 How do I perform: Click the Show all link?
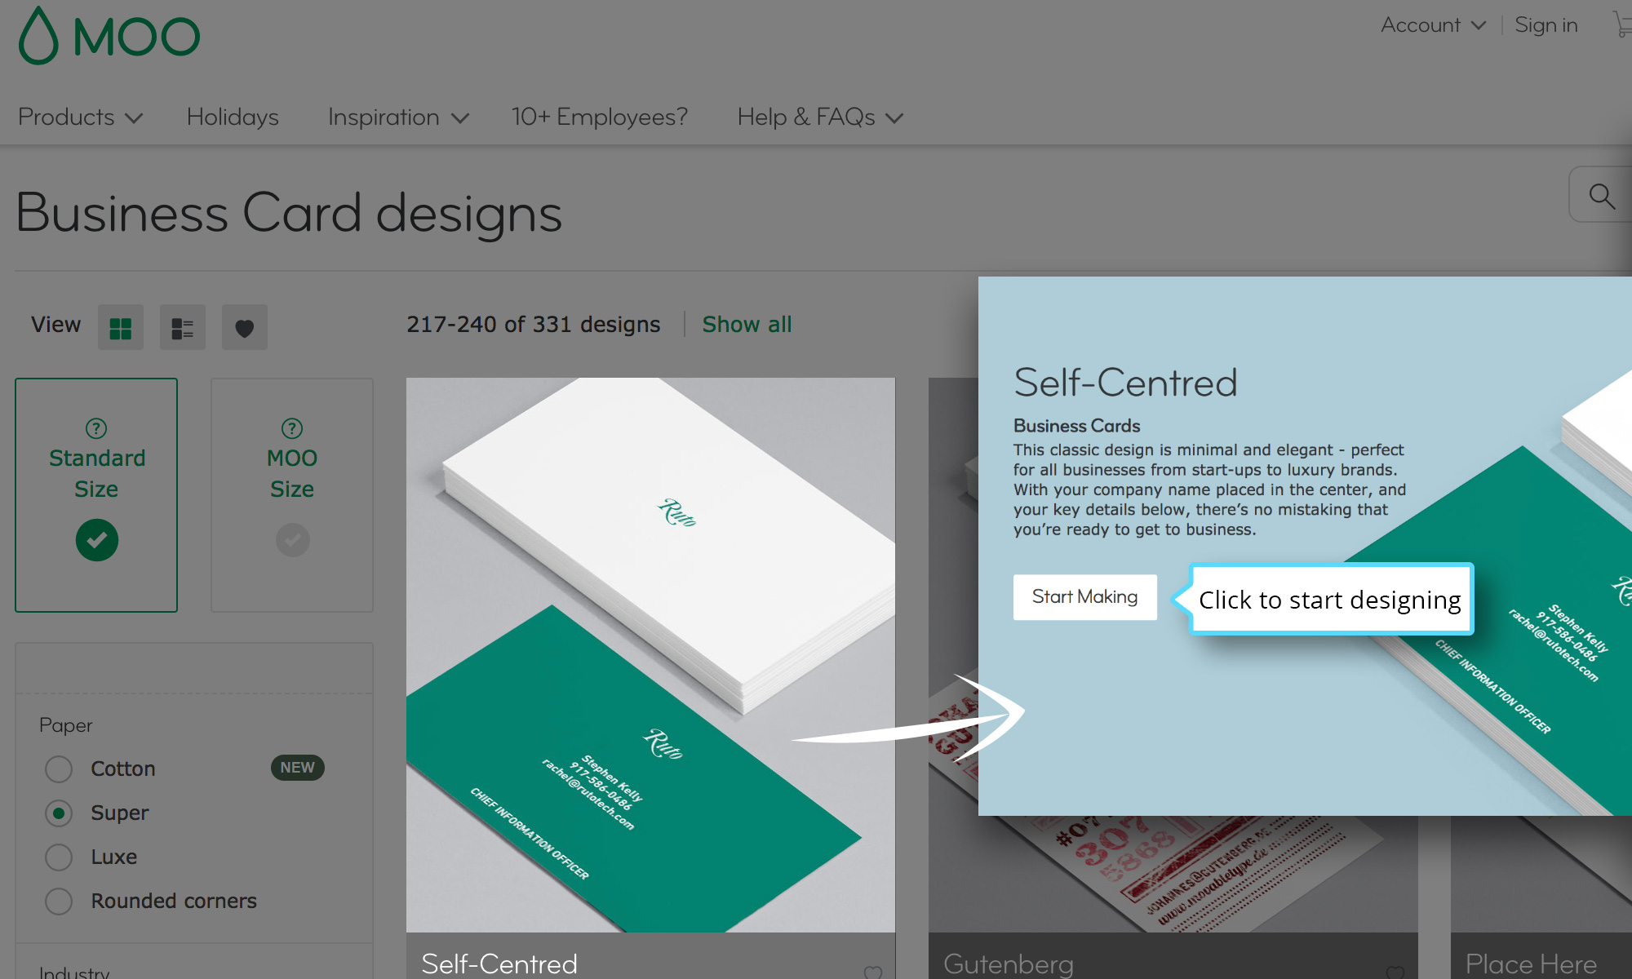coord(747,325)
